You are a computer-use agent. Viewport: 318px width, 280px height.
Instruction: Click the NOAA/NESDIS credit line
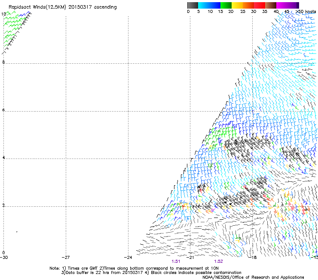253,277
